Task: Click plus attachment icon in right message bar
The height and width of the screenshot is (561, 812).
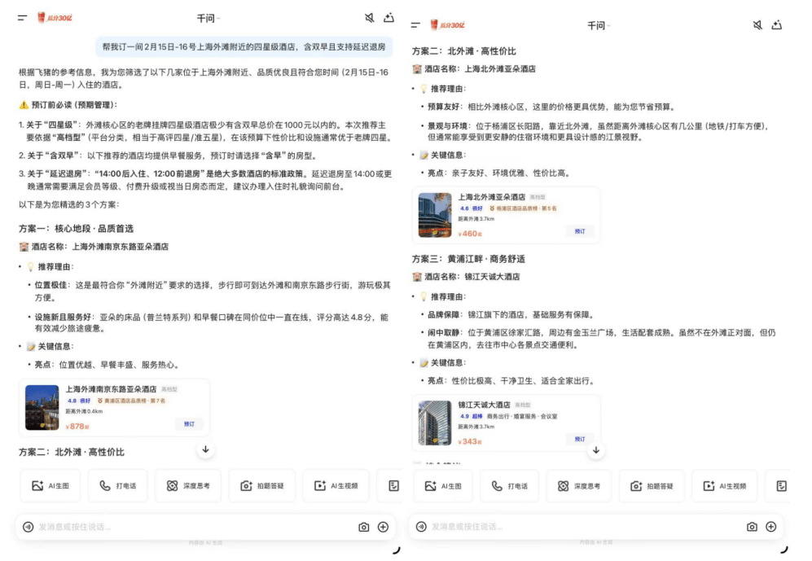Action: pos(770,527)
